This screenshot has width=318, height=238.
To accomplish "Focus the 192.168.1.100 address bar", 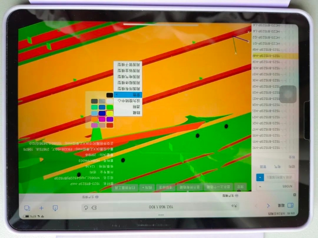I will point(160,207).
